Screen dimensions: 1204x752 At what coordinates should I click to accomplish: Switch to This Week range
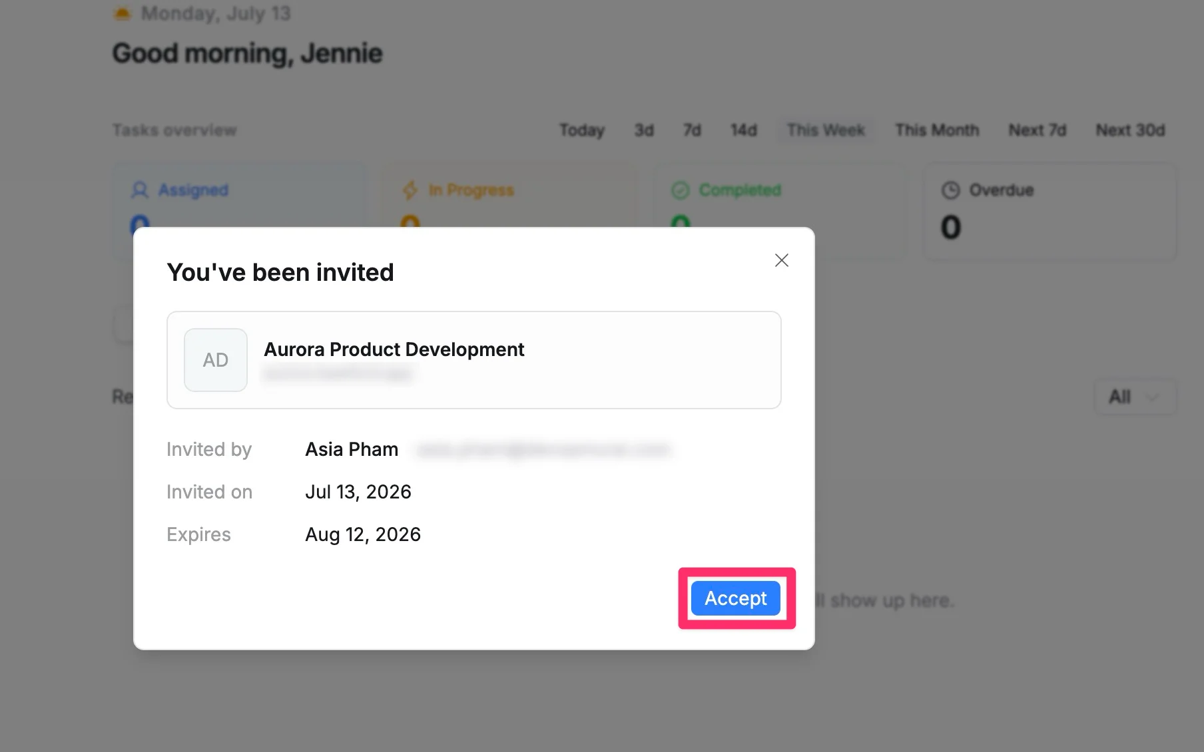click(x=826, y=130)
